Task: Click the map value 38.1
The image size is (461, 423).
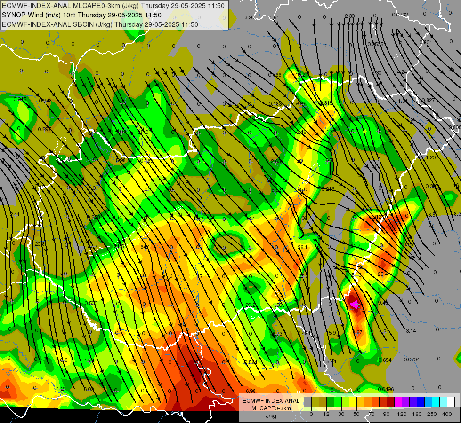Action: click(250, 219)
